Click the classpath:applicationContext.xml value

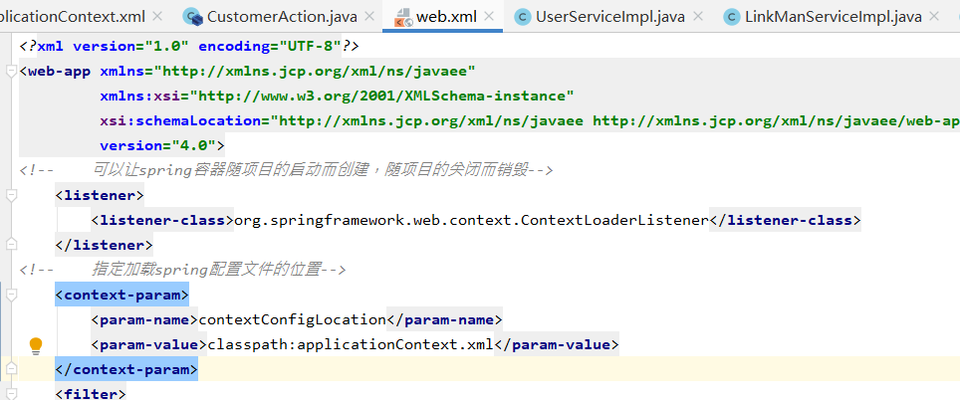[x=351, y=345]
